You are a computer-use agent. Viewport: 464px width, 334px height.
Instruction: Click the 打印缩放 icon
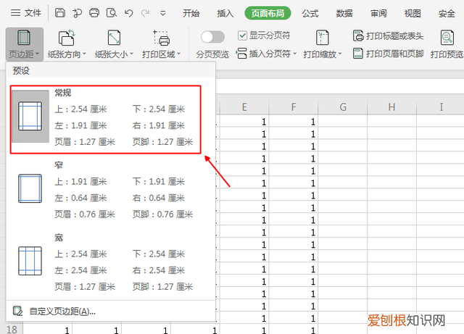click(x=322, y=38)
